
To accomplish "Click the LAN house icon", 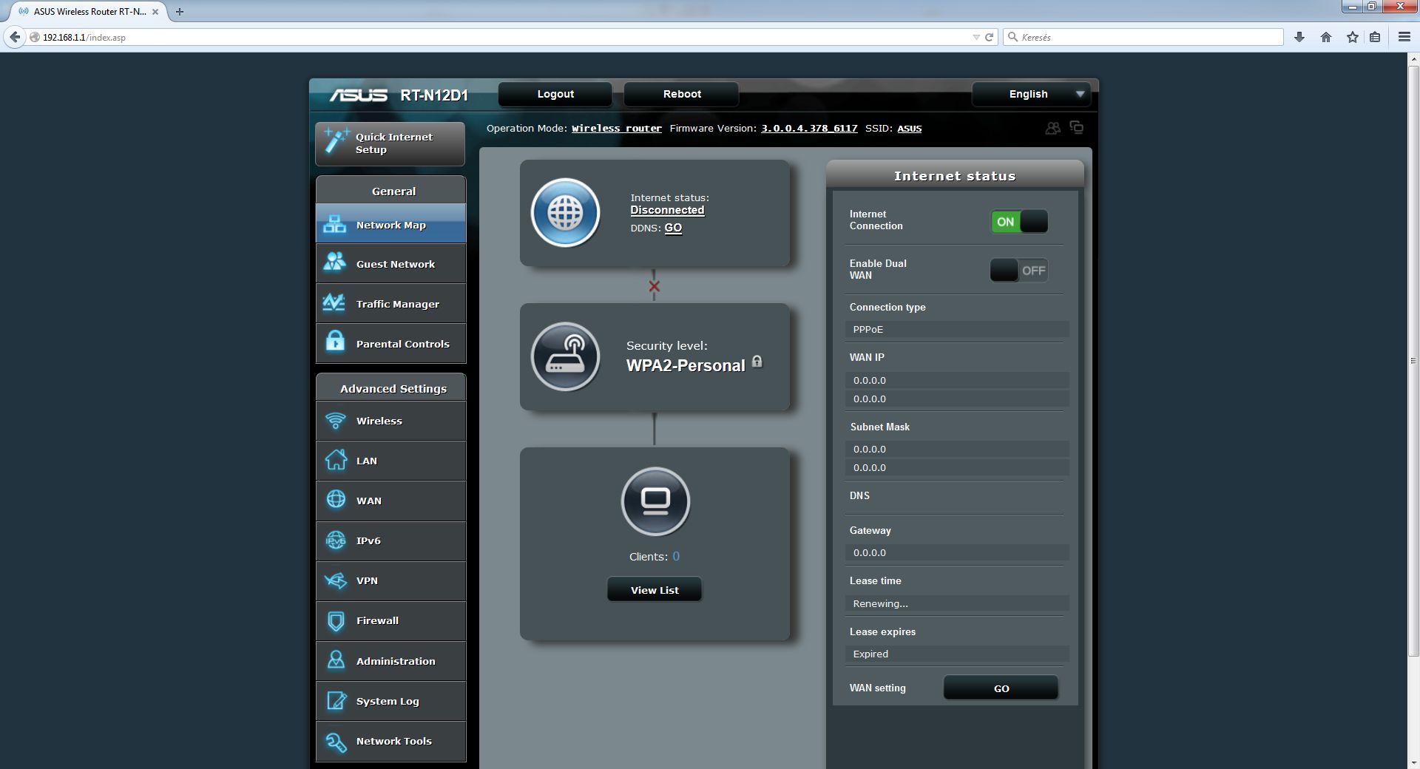I will coord(336,459).
